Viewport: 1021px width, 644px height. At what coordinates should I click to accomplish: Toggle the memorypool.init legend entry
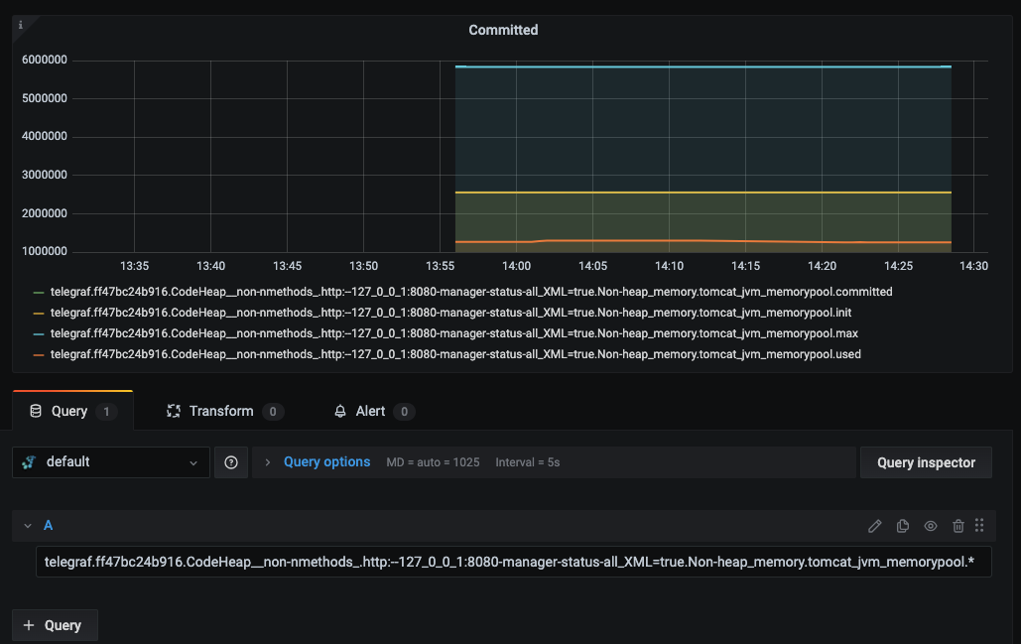click(x=450, y=313)
